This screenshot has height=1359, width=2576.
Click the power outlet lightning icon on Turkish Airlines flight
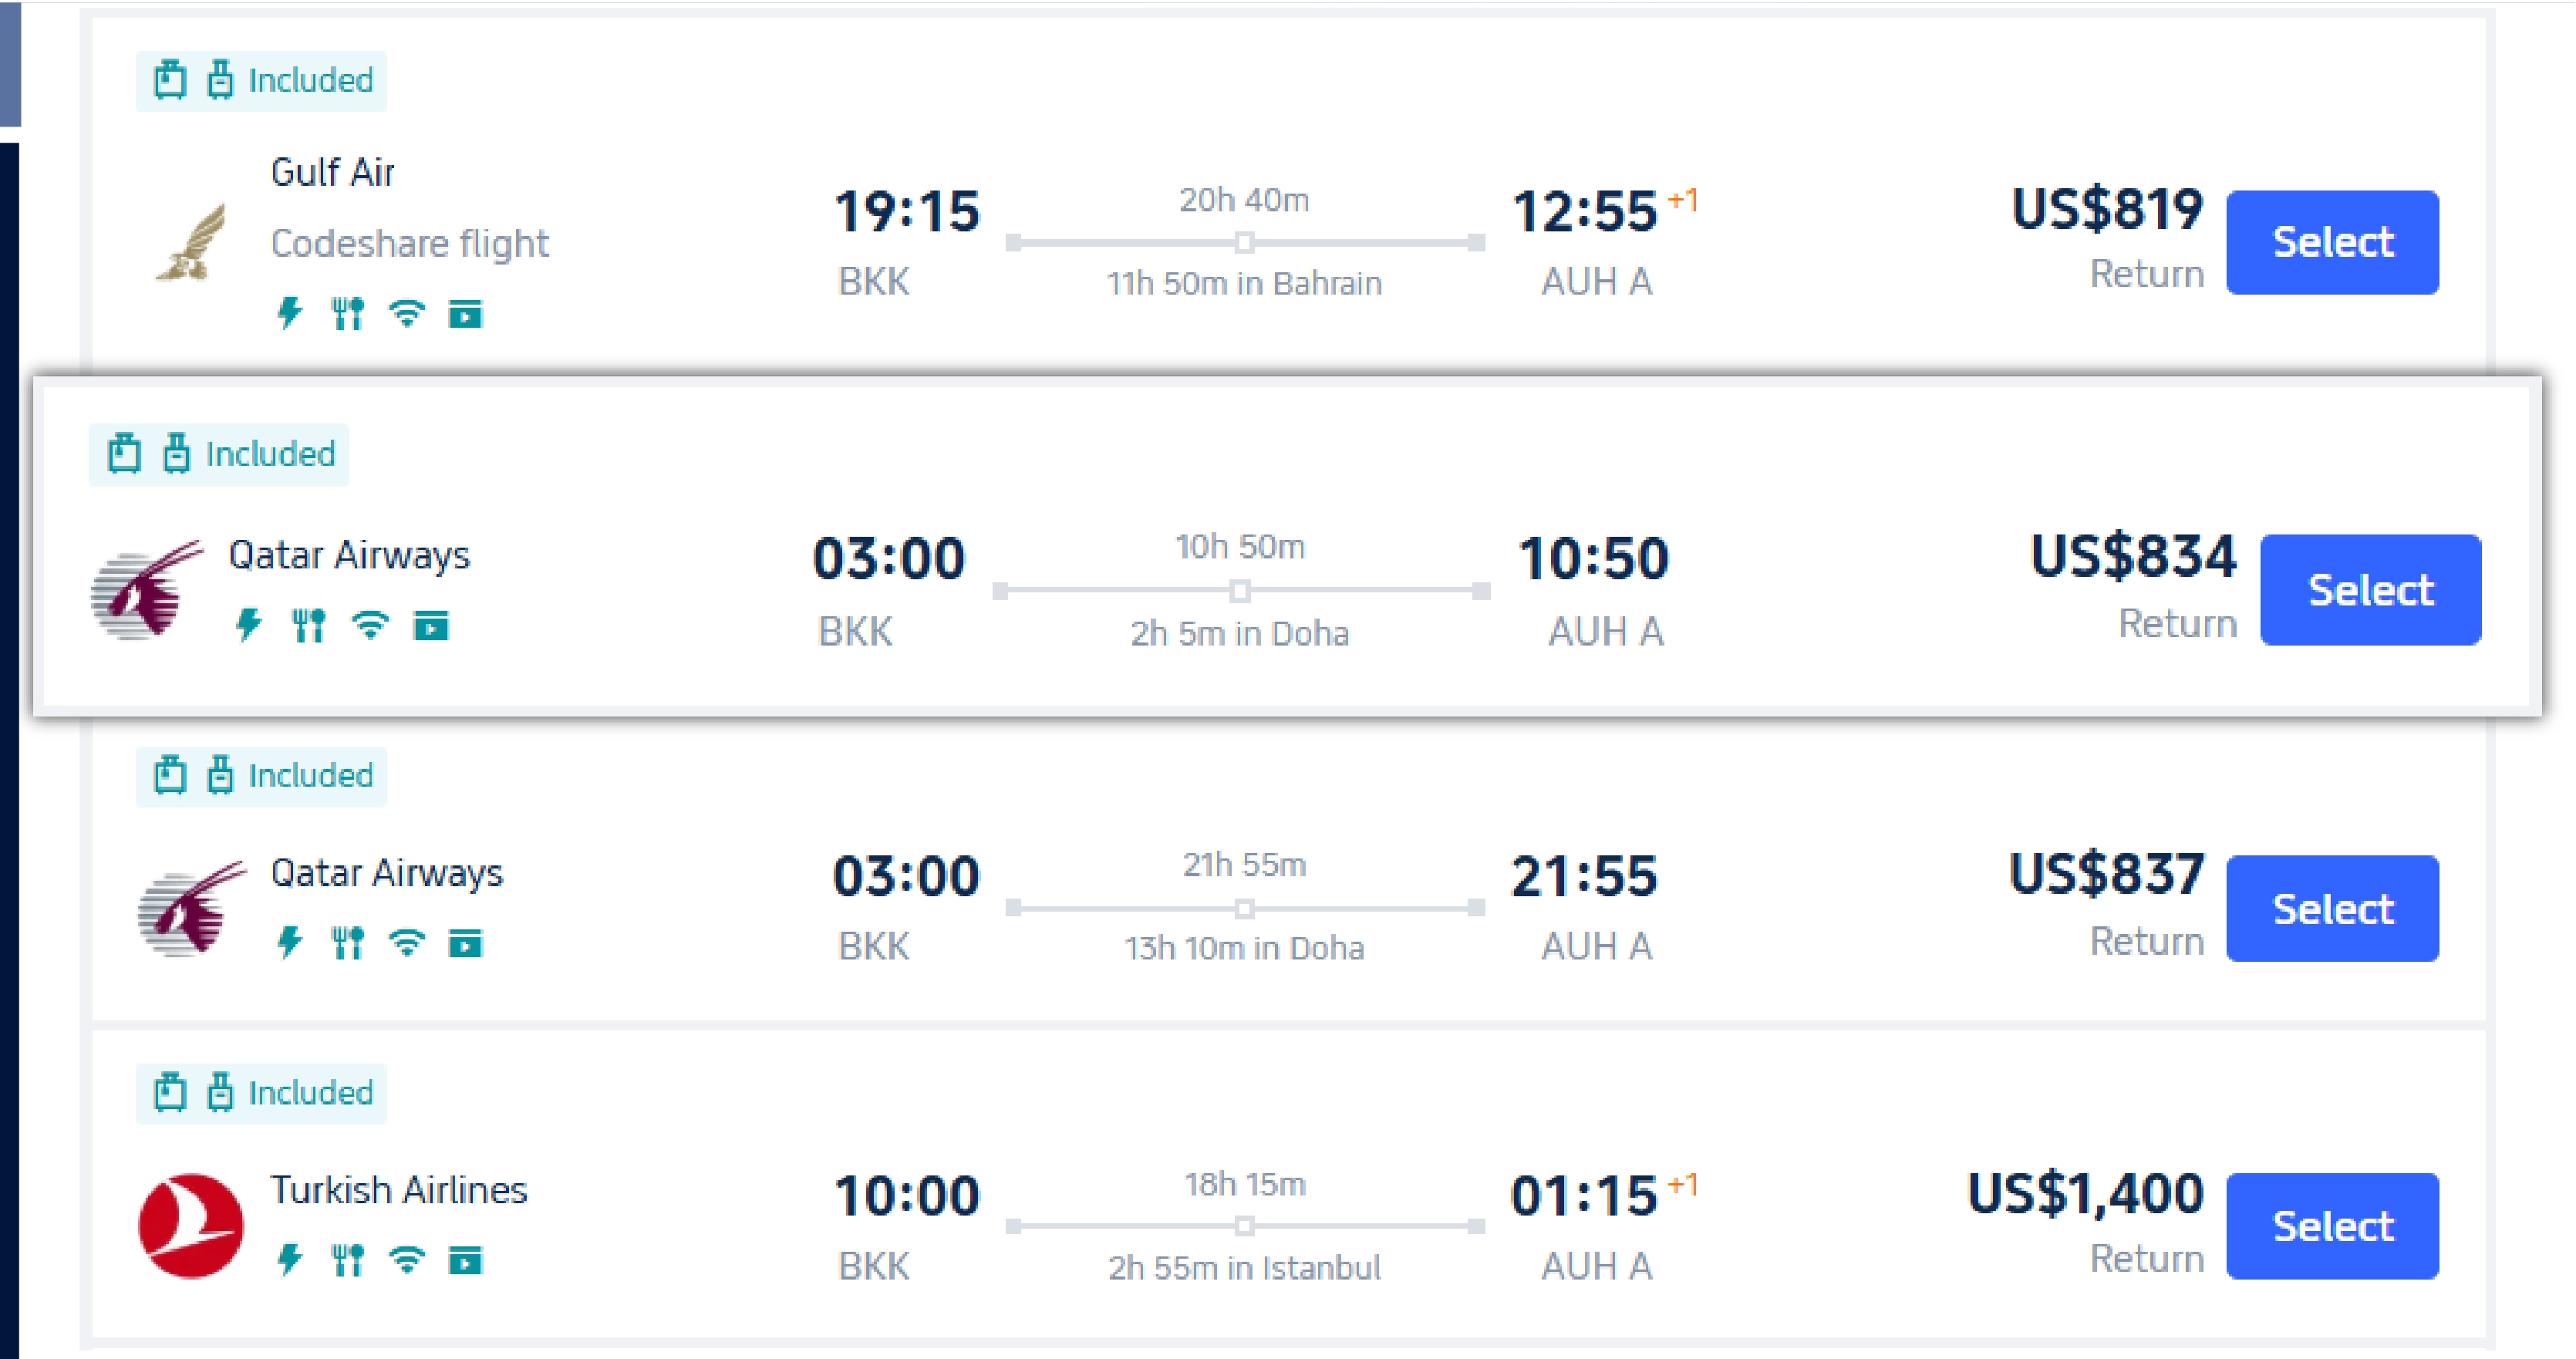289,1260
